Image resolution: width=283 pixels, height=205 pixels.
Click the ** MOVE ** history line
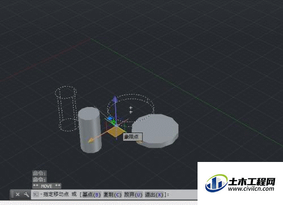[46, 186]
